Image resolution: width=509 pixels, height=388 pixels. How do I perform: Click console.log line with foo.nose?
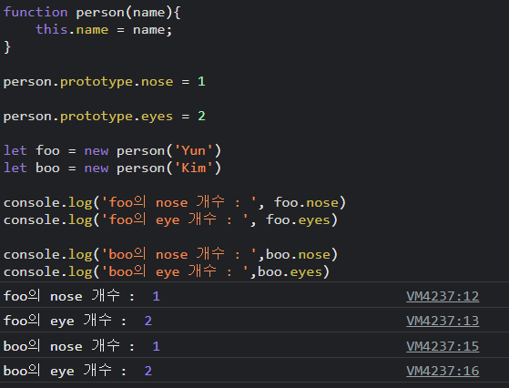coord(175,203)
